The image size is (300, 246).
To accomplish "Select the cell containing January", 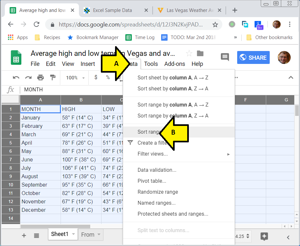I will [x=40, y=118].
